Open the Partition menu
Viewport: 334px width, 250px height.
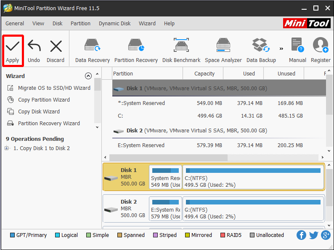point(80,24)
